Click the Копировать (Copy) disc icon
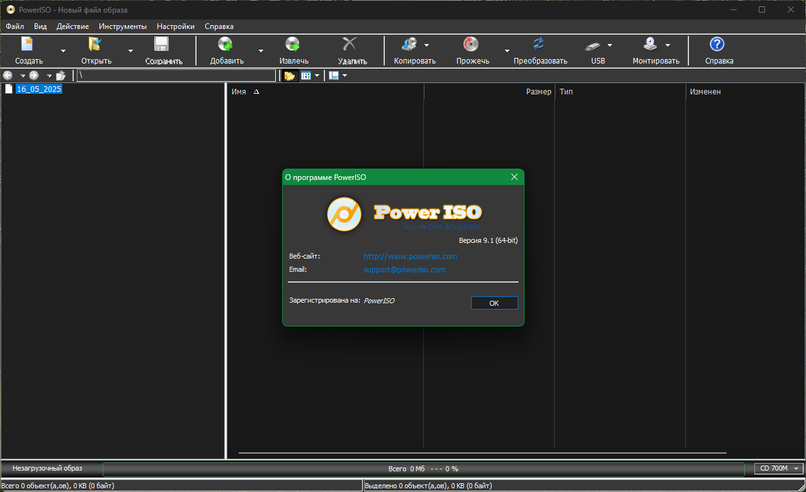 [x=409, y=44]
